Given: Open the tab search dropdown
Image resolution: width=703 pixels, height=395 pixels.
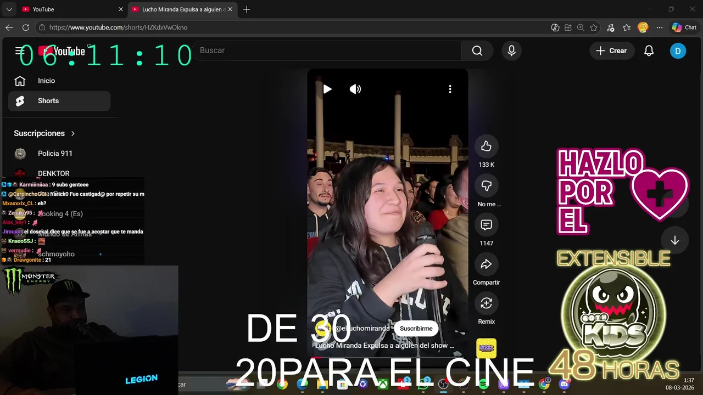Looking at the screenshot, I should coord(9,9).
